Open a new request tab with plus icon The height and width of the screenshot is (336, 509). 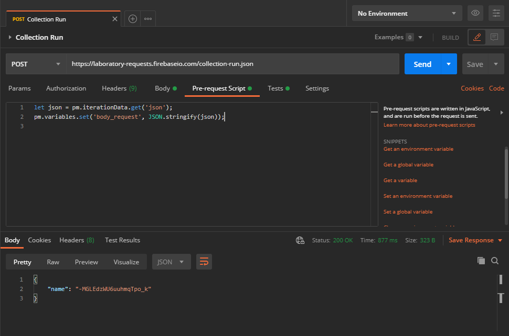[x=132, y=19]
